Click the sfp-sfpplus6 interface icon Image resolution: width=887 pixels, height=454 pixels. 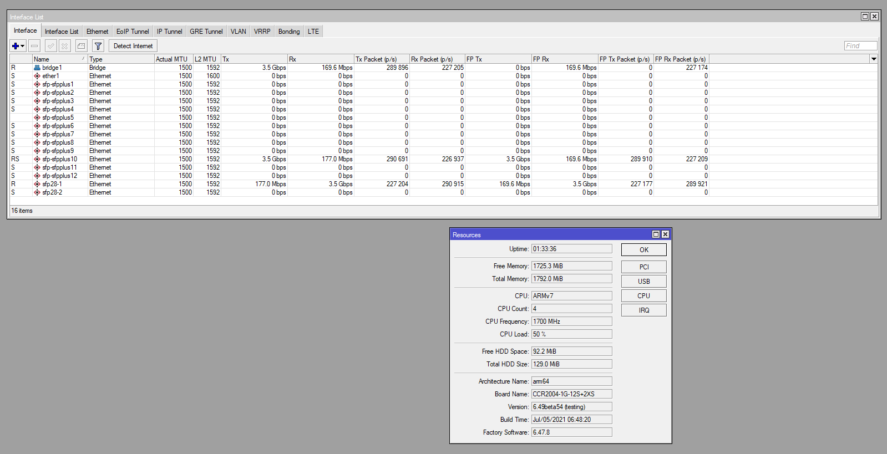pyautogui.click(x=37, y=126)
